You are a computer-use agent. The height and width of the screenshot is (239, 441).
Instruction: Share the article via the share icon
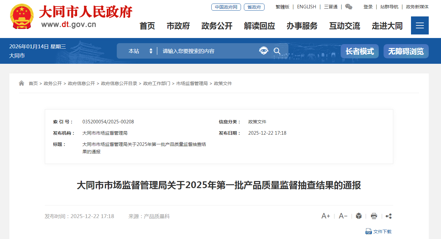[389, 216]
